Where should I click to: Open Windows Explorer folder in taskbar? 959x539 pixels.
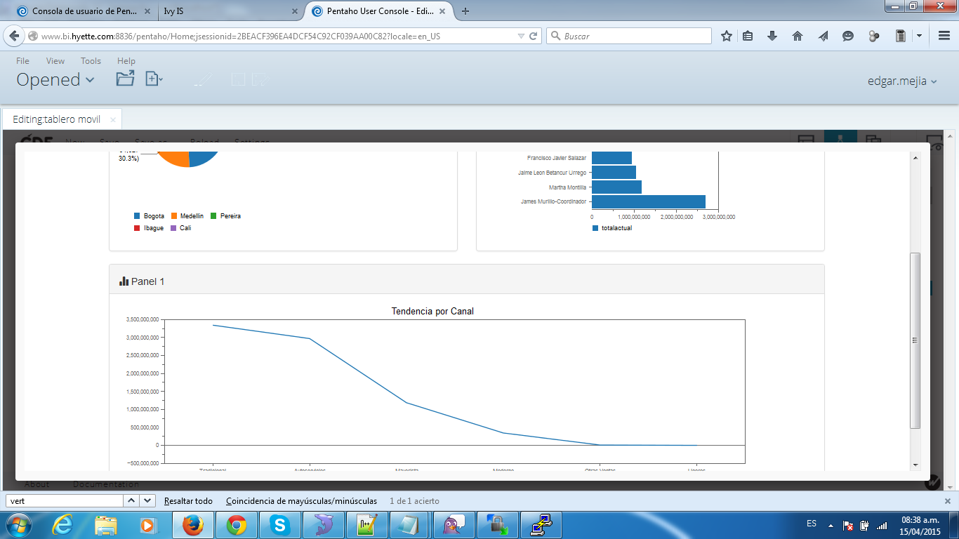coord(106,525)
